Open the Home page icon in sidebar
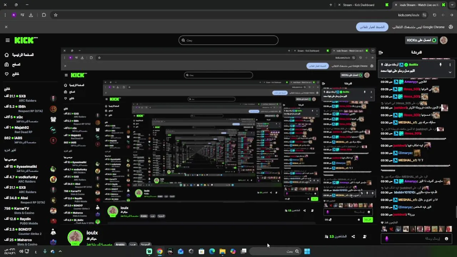Image resolution: width=457 pixels, height=257 pixels. click(x=7, y=55)
